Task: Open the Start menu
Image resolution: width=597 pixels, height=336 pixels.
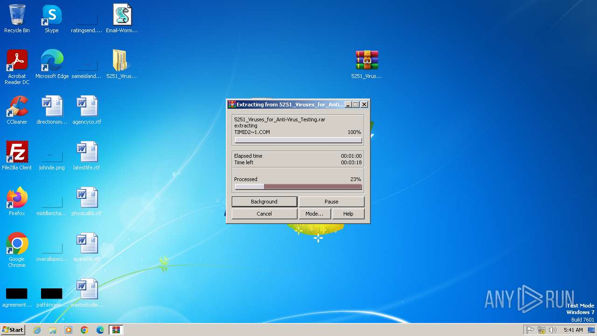Action: 13,330
